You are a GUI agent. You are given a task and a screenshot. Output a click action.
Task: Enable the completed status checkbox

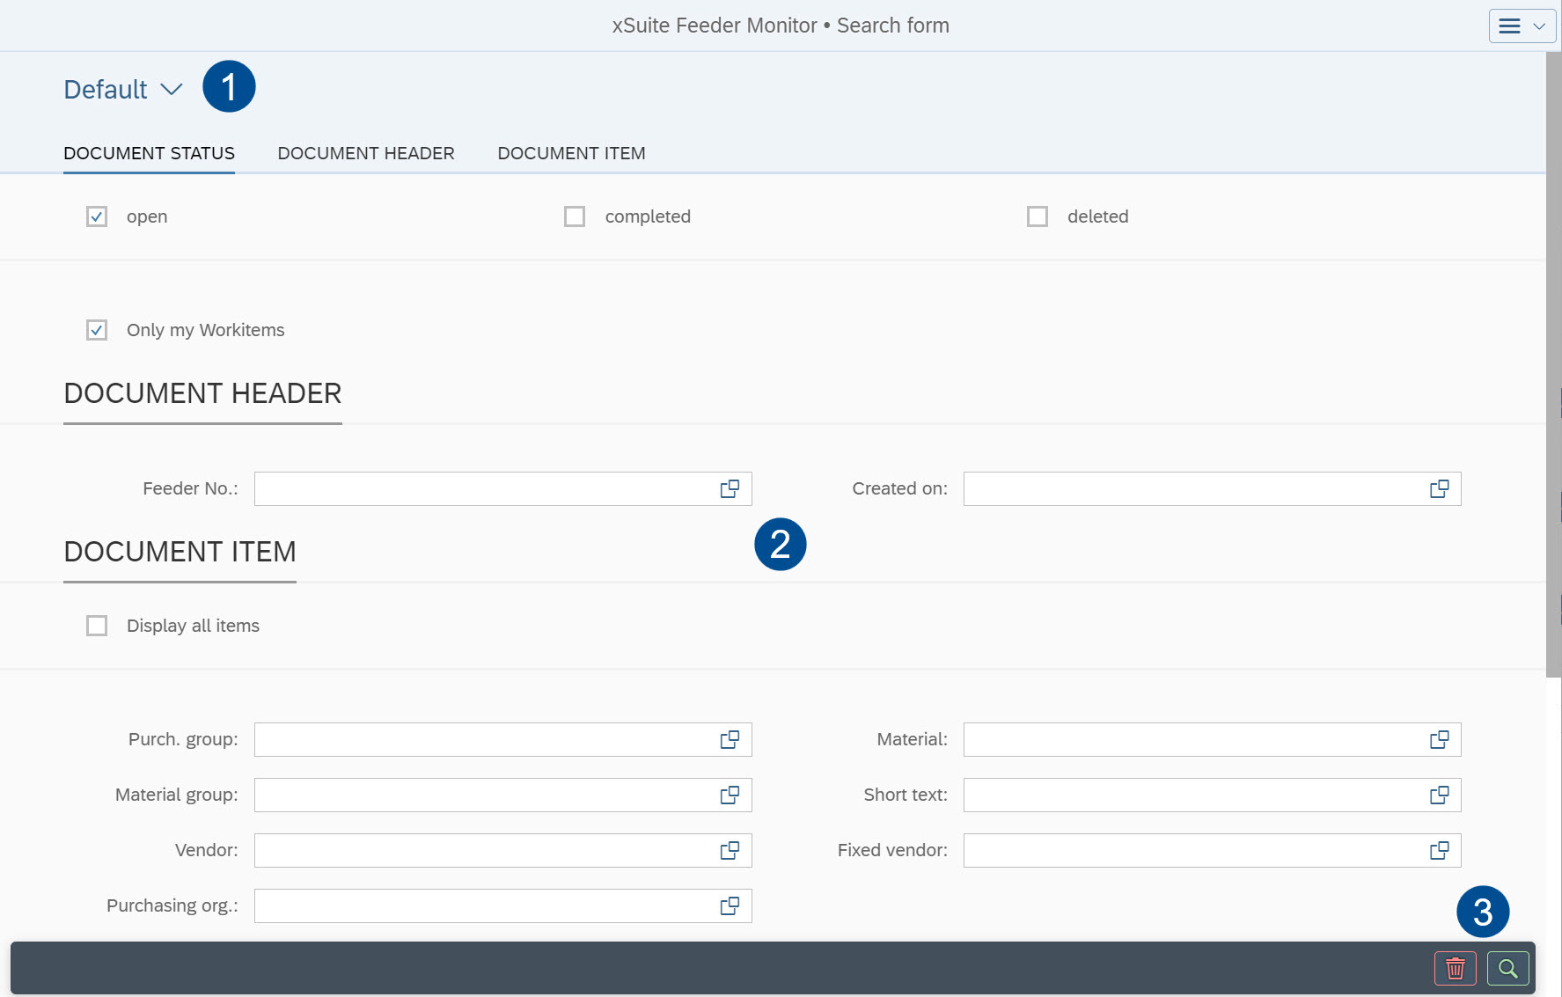[575, 216]
